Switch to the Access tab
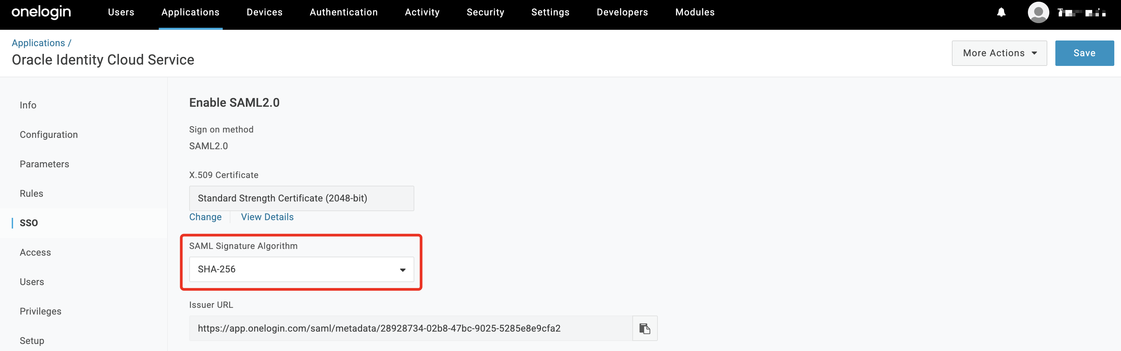 (35, 253)
